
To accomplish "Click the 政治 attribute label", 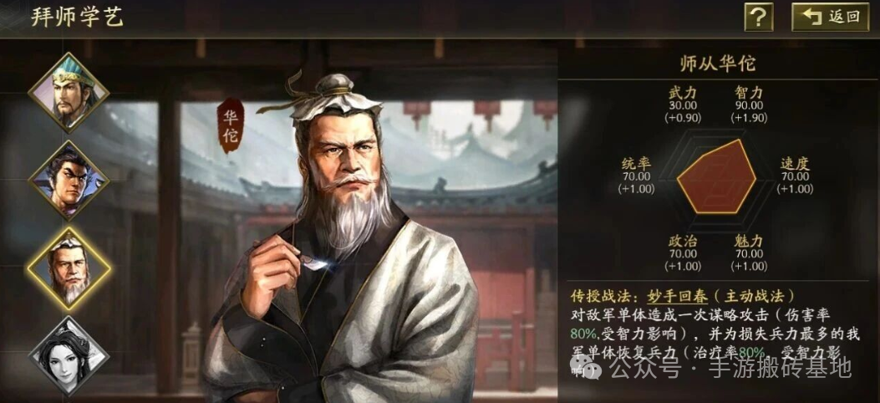I will (682, 242).
